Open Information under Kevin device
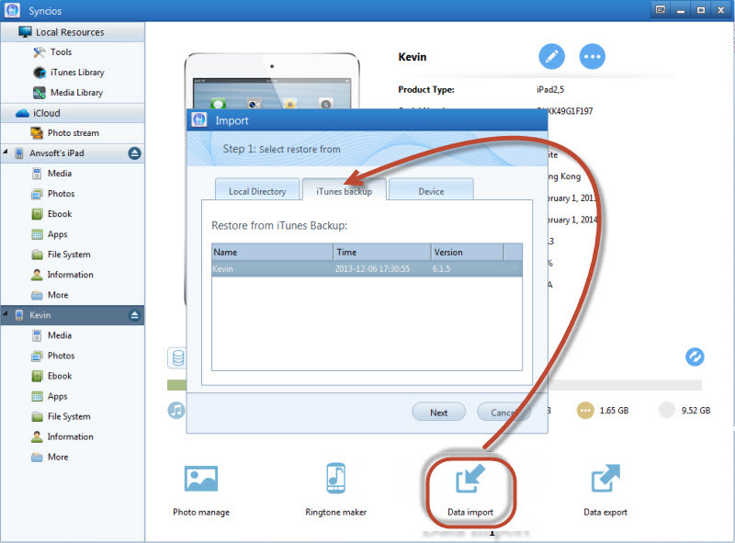Viewport: 735px width, 543px height. (x=62, y=436)
